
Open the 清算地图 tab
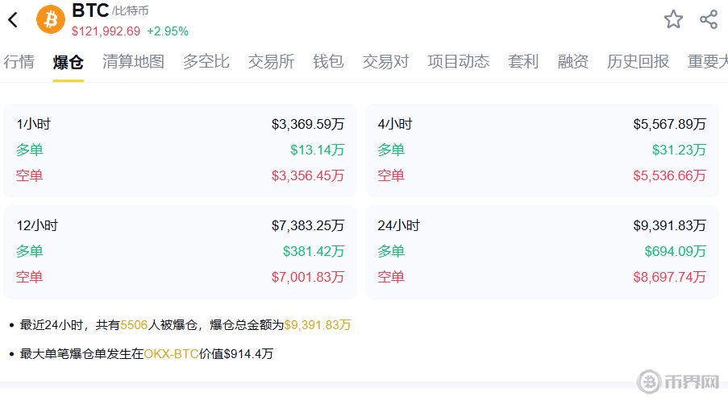[133, 62]
